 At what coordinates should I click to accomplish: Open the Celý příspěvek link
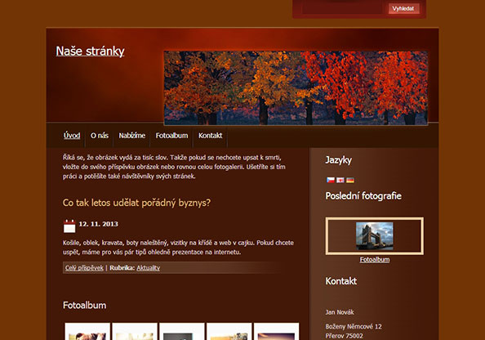click(84, 268)
